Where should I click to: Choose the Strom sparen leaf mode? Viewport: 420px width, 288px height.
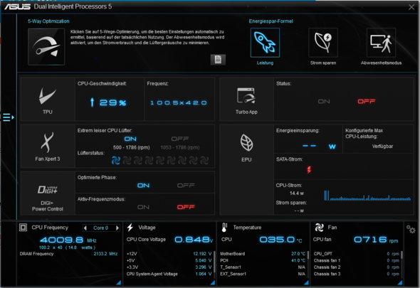pyautogui.click(x=323, y=43)
